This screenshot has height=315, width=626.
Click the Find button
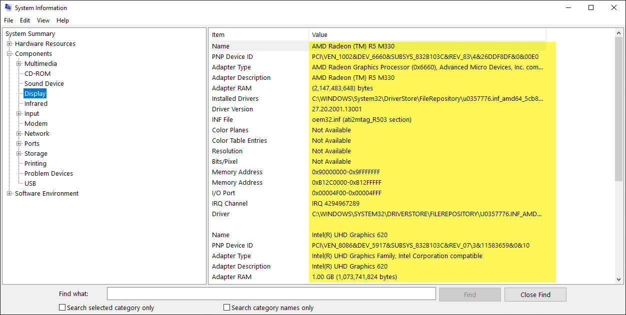click(470, 295)
